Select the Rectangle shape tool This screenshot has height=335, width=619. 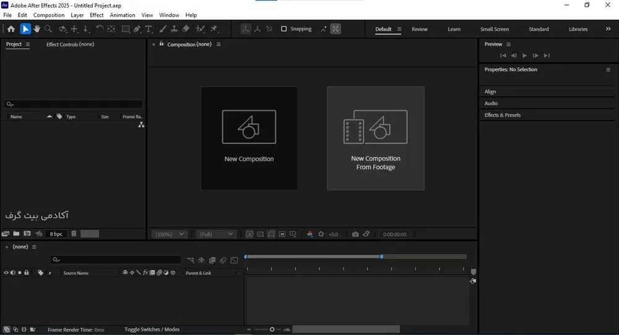[126, 29]
